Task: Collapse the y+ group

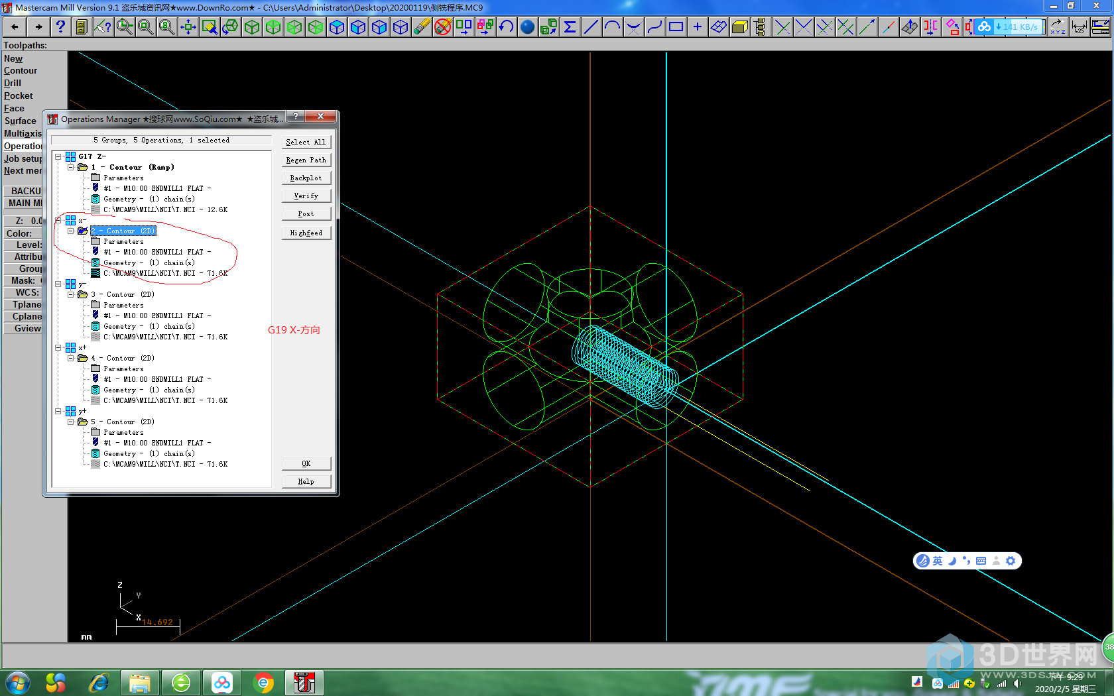Action: tap(58, 412)
